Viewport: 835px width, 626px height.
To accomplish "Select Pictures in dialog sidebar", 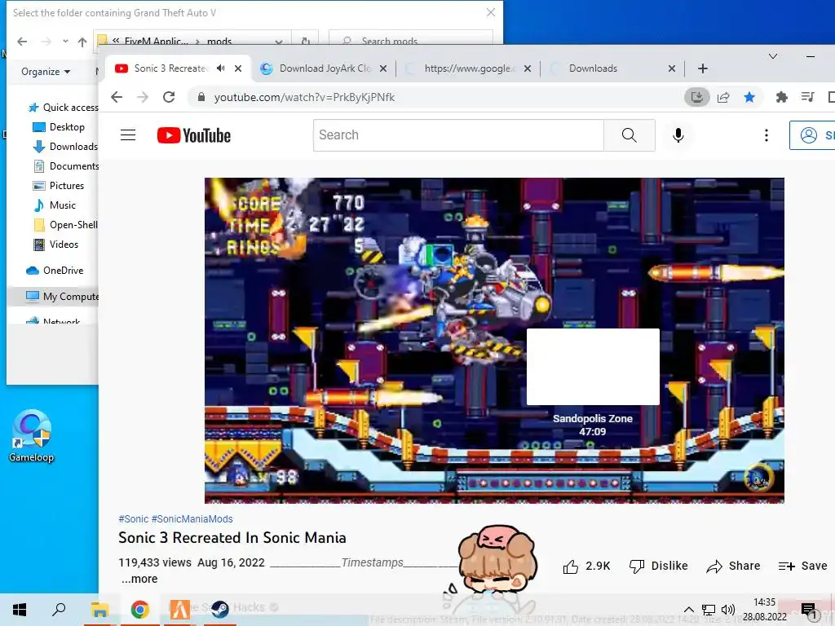I will coord(58,186).
